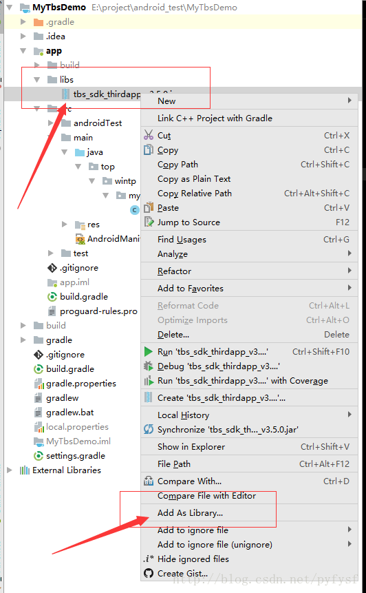Click the Cut scissors icon
366x593 pixels.
[149, 135]
